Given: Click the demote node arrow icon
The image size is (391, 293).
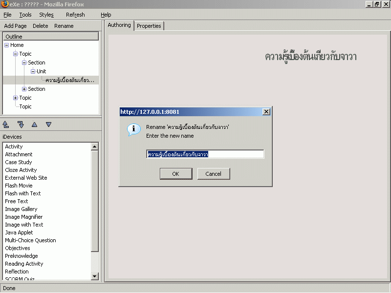Looking at the screenshot, I should (x=21, y=125).
